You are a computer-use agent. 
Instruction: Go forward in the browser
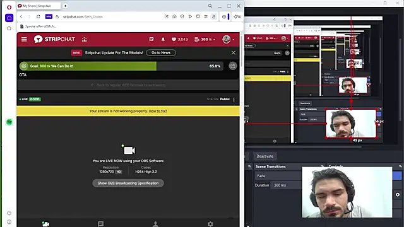coord(30,16)
